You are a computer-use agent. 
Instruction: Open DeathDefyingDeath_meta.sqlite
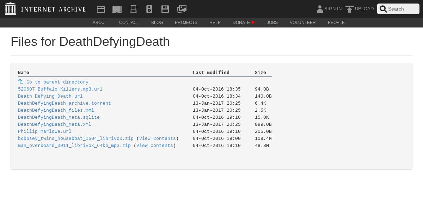(59, 117)
